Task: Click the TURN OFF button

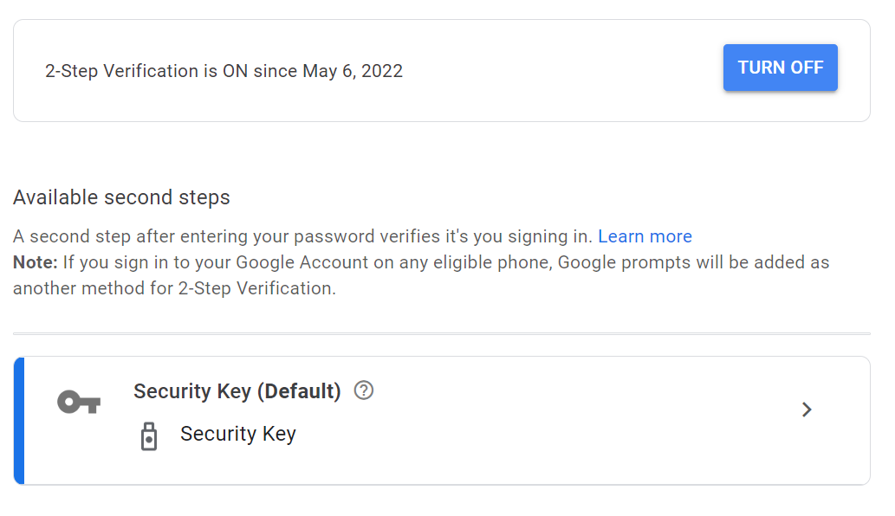Action: point(781,68)
